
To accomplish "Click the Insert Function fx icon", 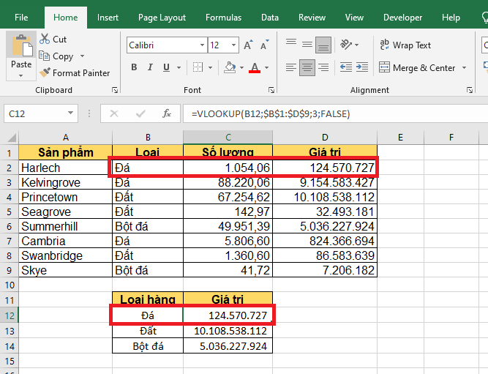I will click(167, 113).
